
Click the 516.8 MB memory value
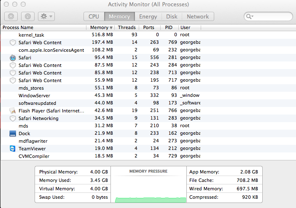coord(102,35)
